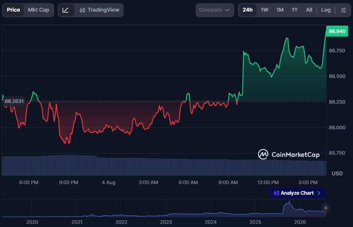Screen dimensions: 353x227
Task: Click the Compare chevron arrow
Action: [227, 10]
